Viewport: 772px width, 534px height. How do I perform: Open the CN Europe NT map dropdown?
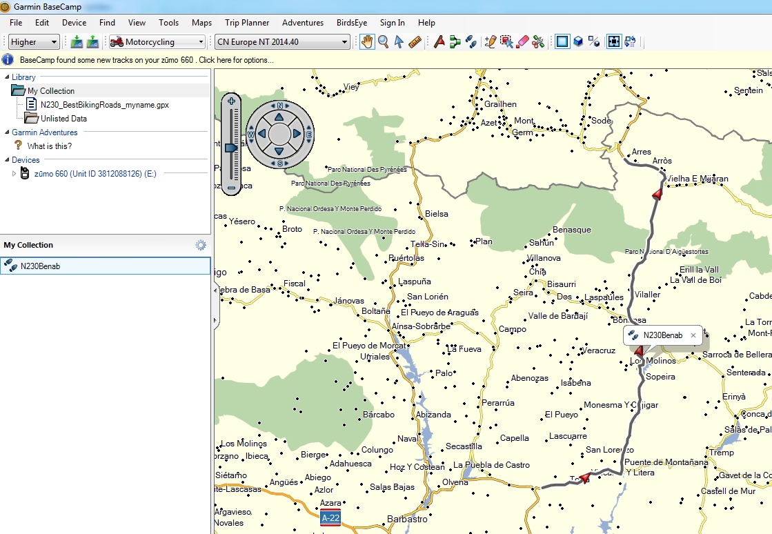tap(282, 42)
